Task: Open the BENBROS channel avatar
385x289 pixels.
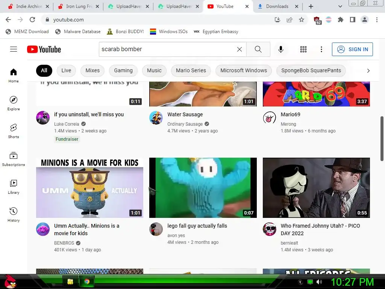Action: 43,229
